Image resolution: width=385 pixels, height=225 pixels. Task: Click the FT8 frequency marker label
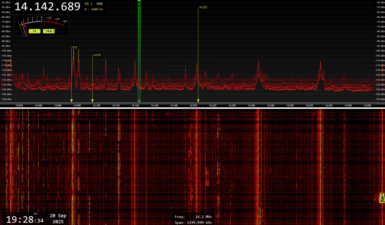point(75,48)
